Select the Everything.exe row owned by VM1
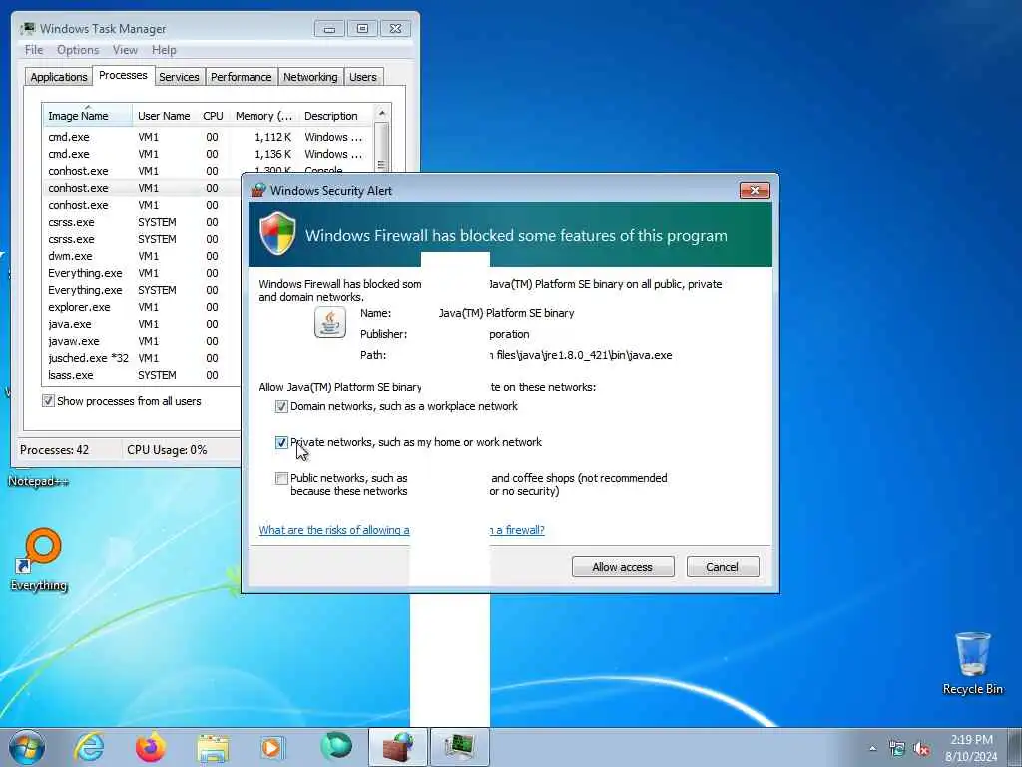Screen dimensions: 1022x767 (x=142, y=273)
